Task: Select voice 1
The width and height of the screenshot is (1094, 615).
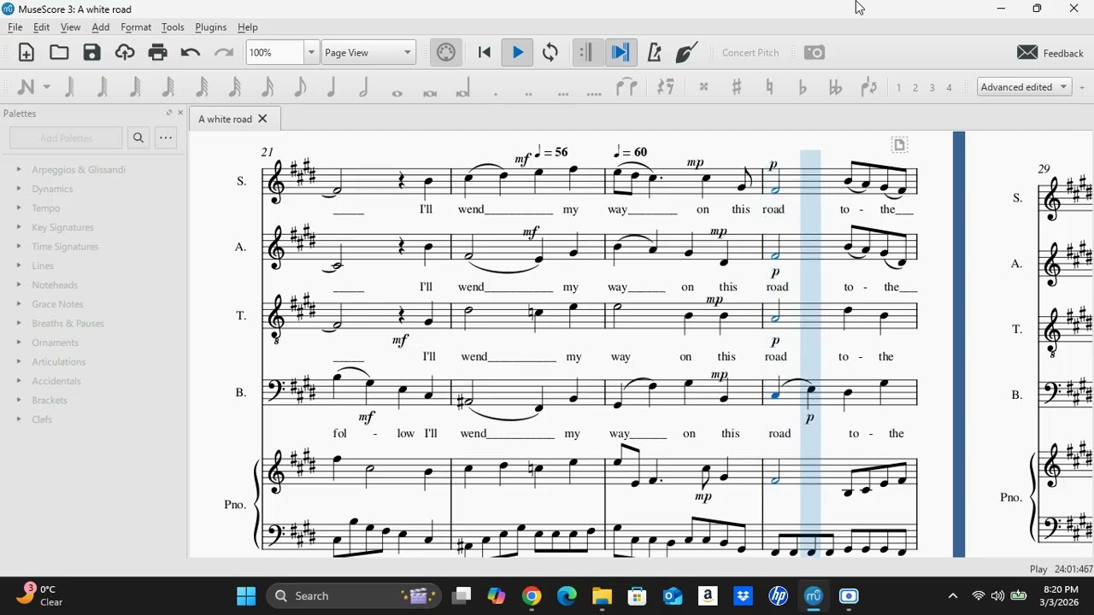Action: pyautogui.click(x=899, y=87)
